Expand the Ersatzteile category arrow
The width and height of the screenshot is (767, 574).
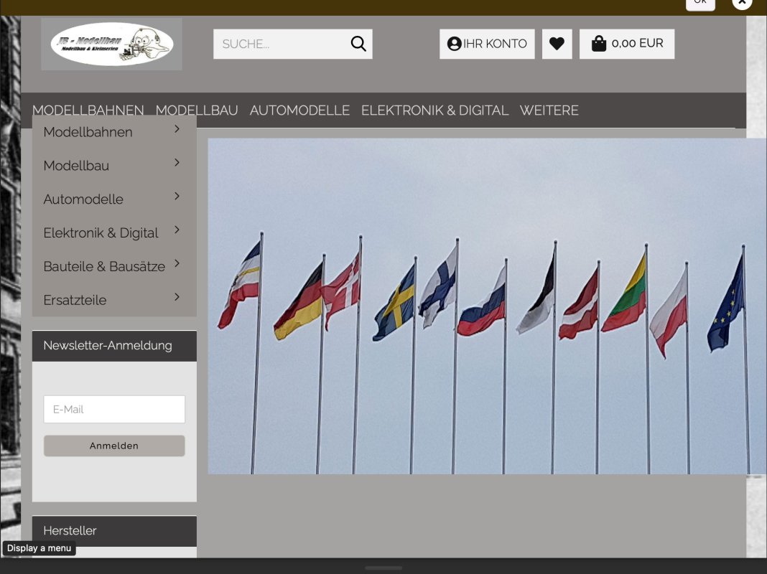tap(177, 297)
